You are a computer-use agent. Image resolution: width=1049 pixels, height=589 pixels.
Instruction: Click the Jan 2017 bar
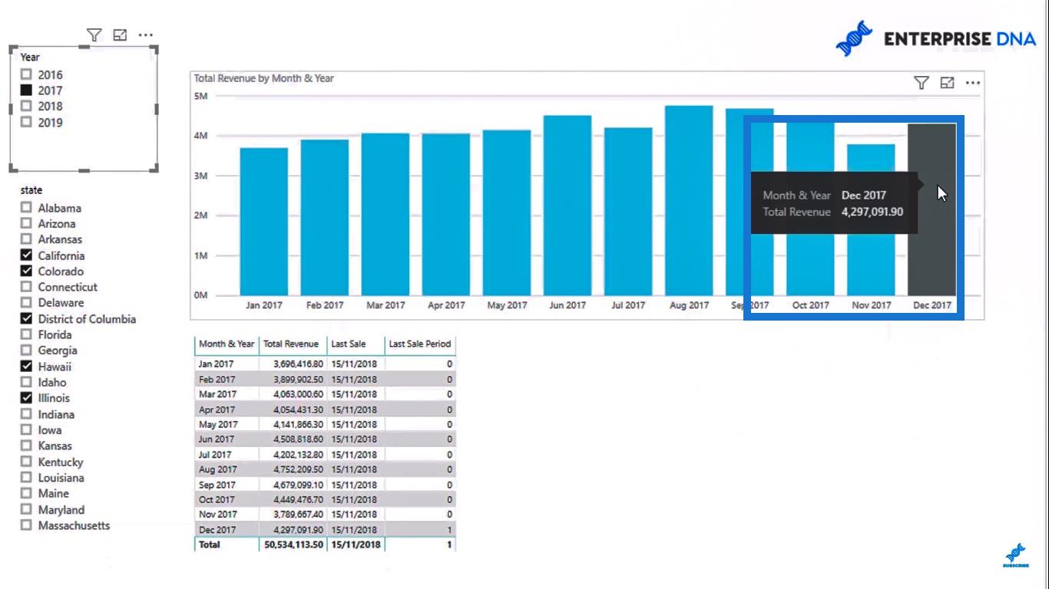(263, 221)
